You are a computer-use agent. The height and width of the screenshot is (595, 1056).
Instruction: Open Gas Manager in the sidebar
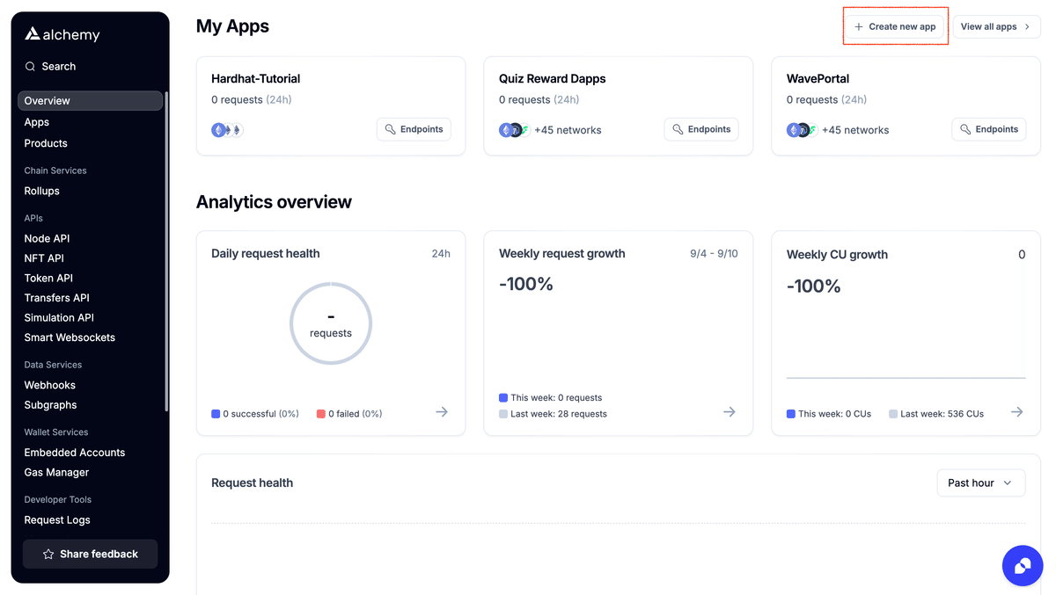[x=56, y=473]
